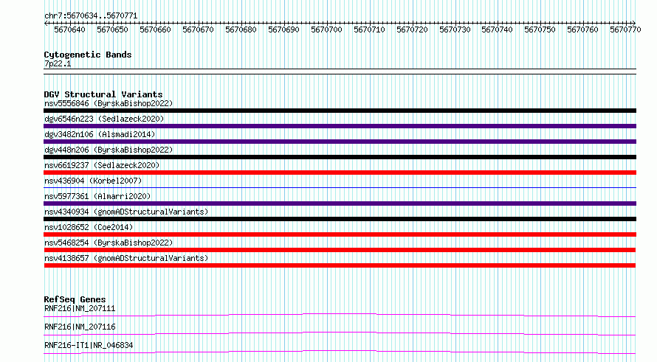Select the black bar of nsv4340934
Viewport: 657px width, 362px height.
340,219
